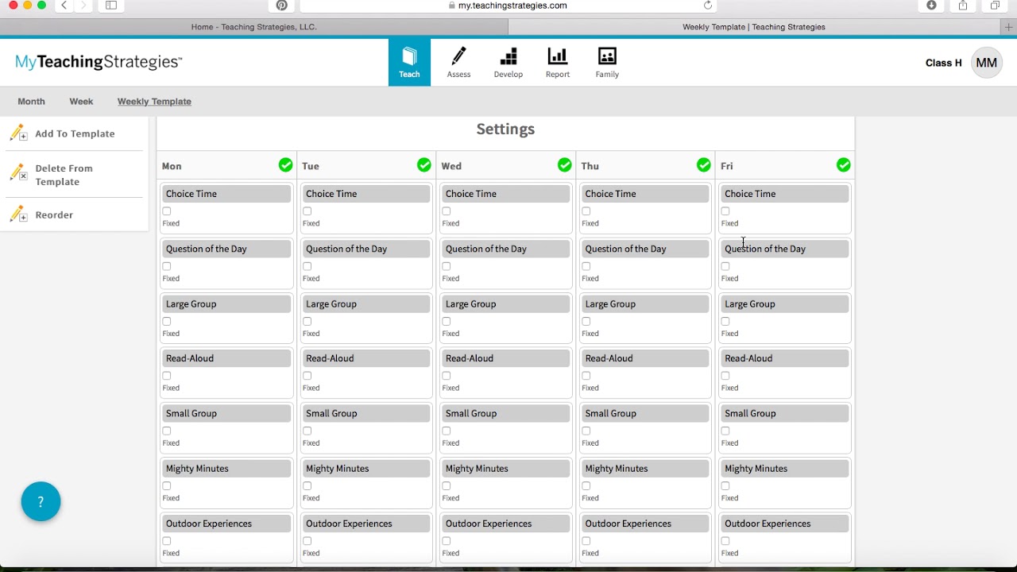The height and width of the screenshot is (572, 1017).
Task: Switch to the Week view tab
Action: tap(81, 102)
